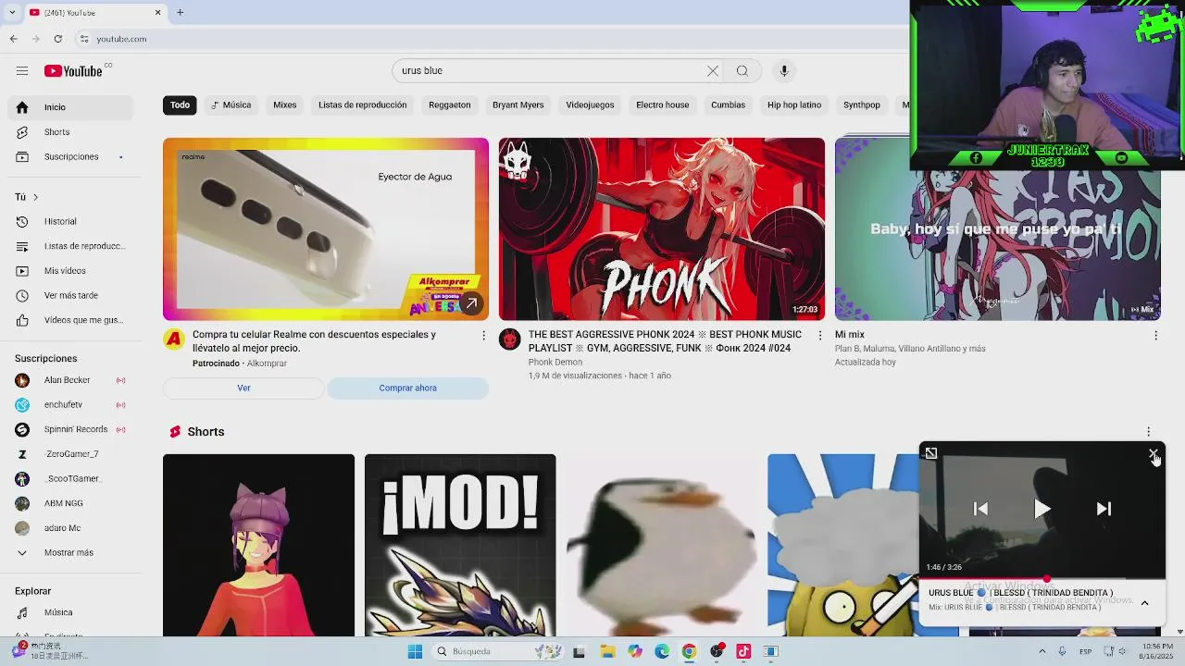Screen dimensions: 1185x666
Task: Click the page vertical scrollbar down arrow
Action: (x=1179, y=632)
